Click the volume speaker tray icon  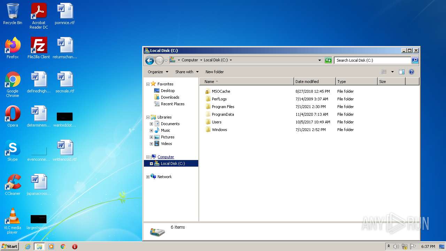pyautogui.click(x=396, y=246)
